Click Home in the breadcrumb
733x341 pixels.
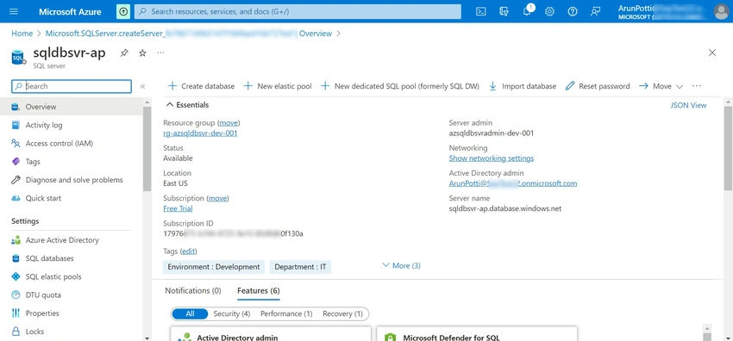click(22, 34)
